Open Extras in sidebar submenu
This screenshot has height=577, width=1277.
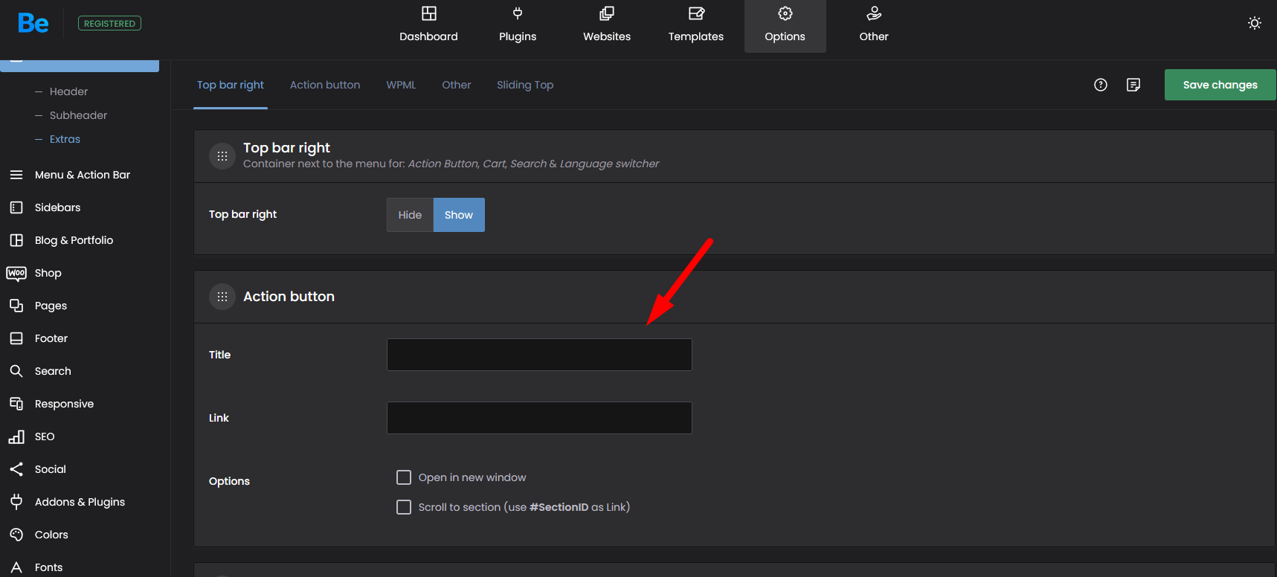[x=65, y=139]
